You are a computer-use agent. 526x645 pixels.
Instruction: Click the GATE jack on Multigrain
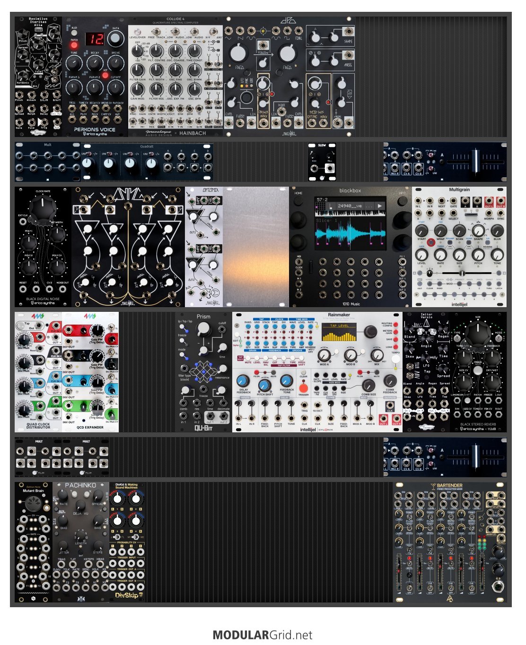pos(454,202)
